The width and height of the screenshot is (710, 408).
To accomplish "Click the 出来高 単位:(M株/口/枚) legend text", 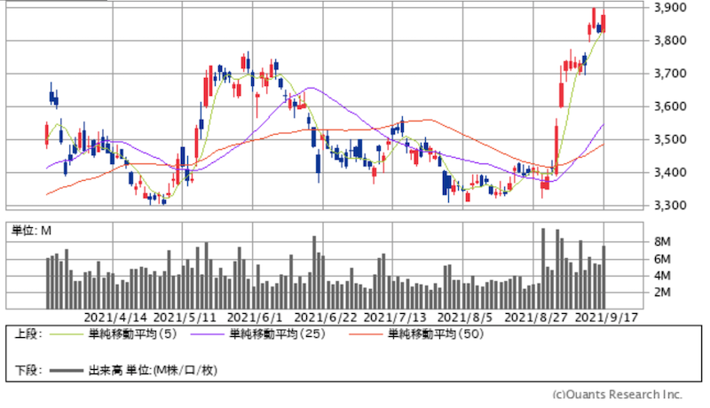I will [153, 371].
